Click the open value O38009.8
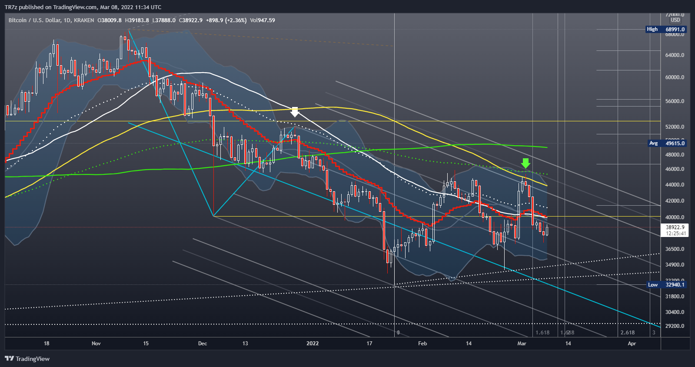 point(110,20)
